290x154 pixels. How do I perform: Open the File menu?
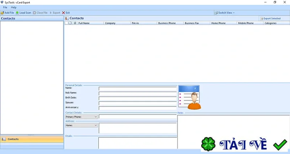pyautogui.click(x=5, y=7)
